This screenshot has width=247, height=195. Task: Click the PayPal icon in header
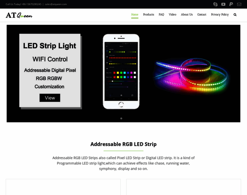click(231, 4)
